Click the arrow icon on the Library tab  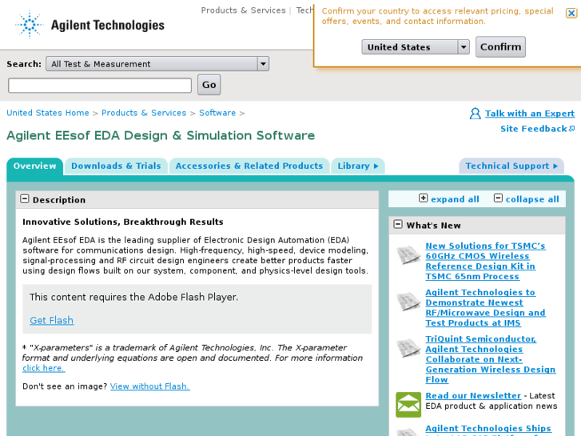[376, 166]
